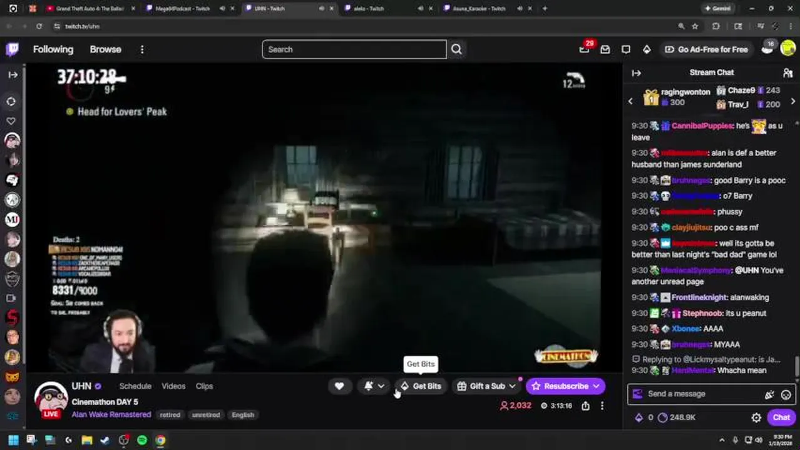The height and width of the screenshot is (450, 800).
Task: Click the purple Chat send button
Action: (781, 417)
